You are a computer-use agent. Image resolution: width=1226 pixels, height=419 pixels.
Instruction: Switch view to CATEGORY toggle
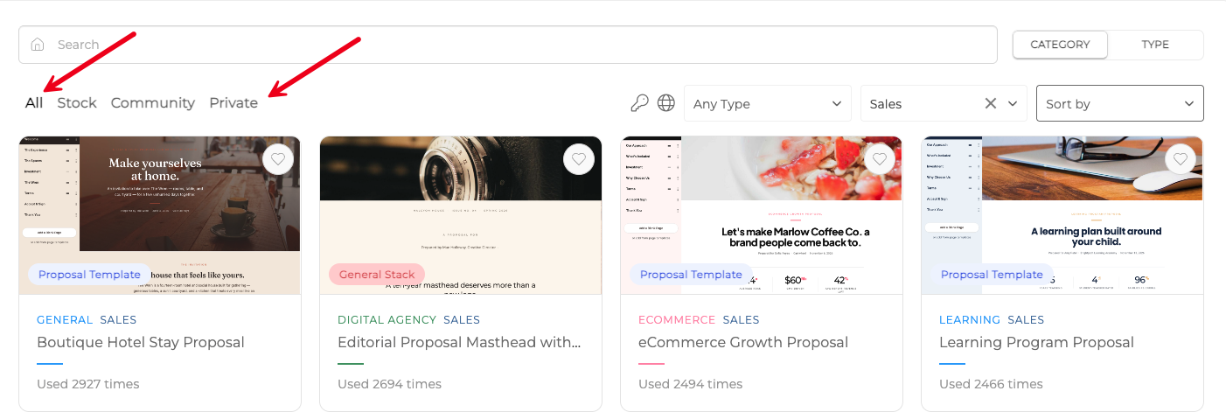1060,45
